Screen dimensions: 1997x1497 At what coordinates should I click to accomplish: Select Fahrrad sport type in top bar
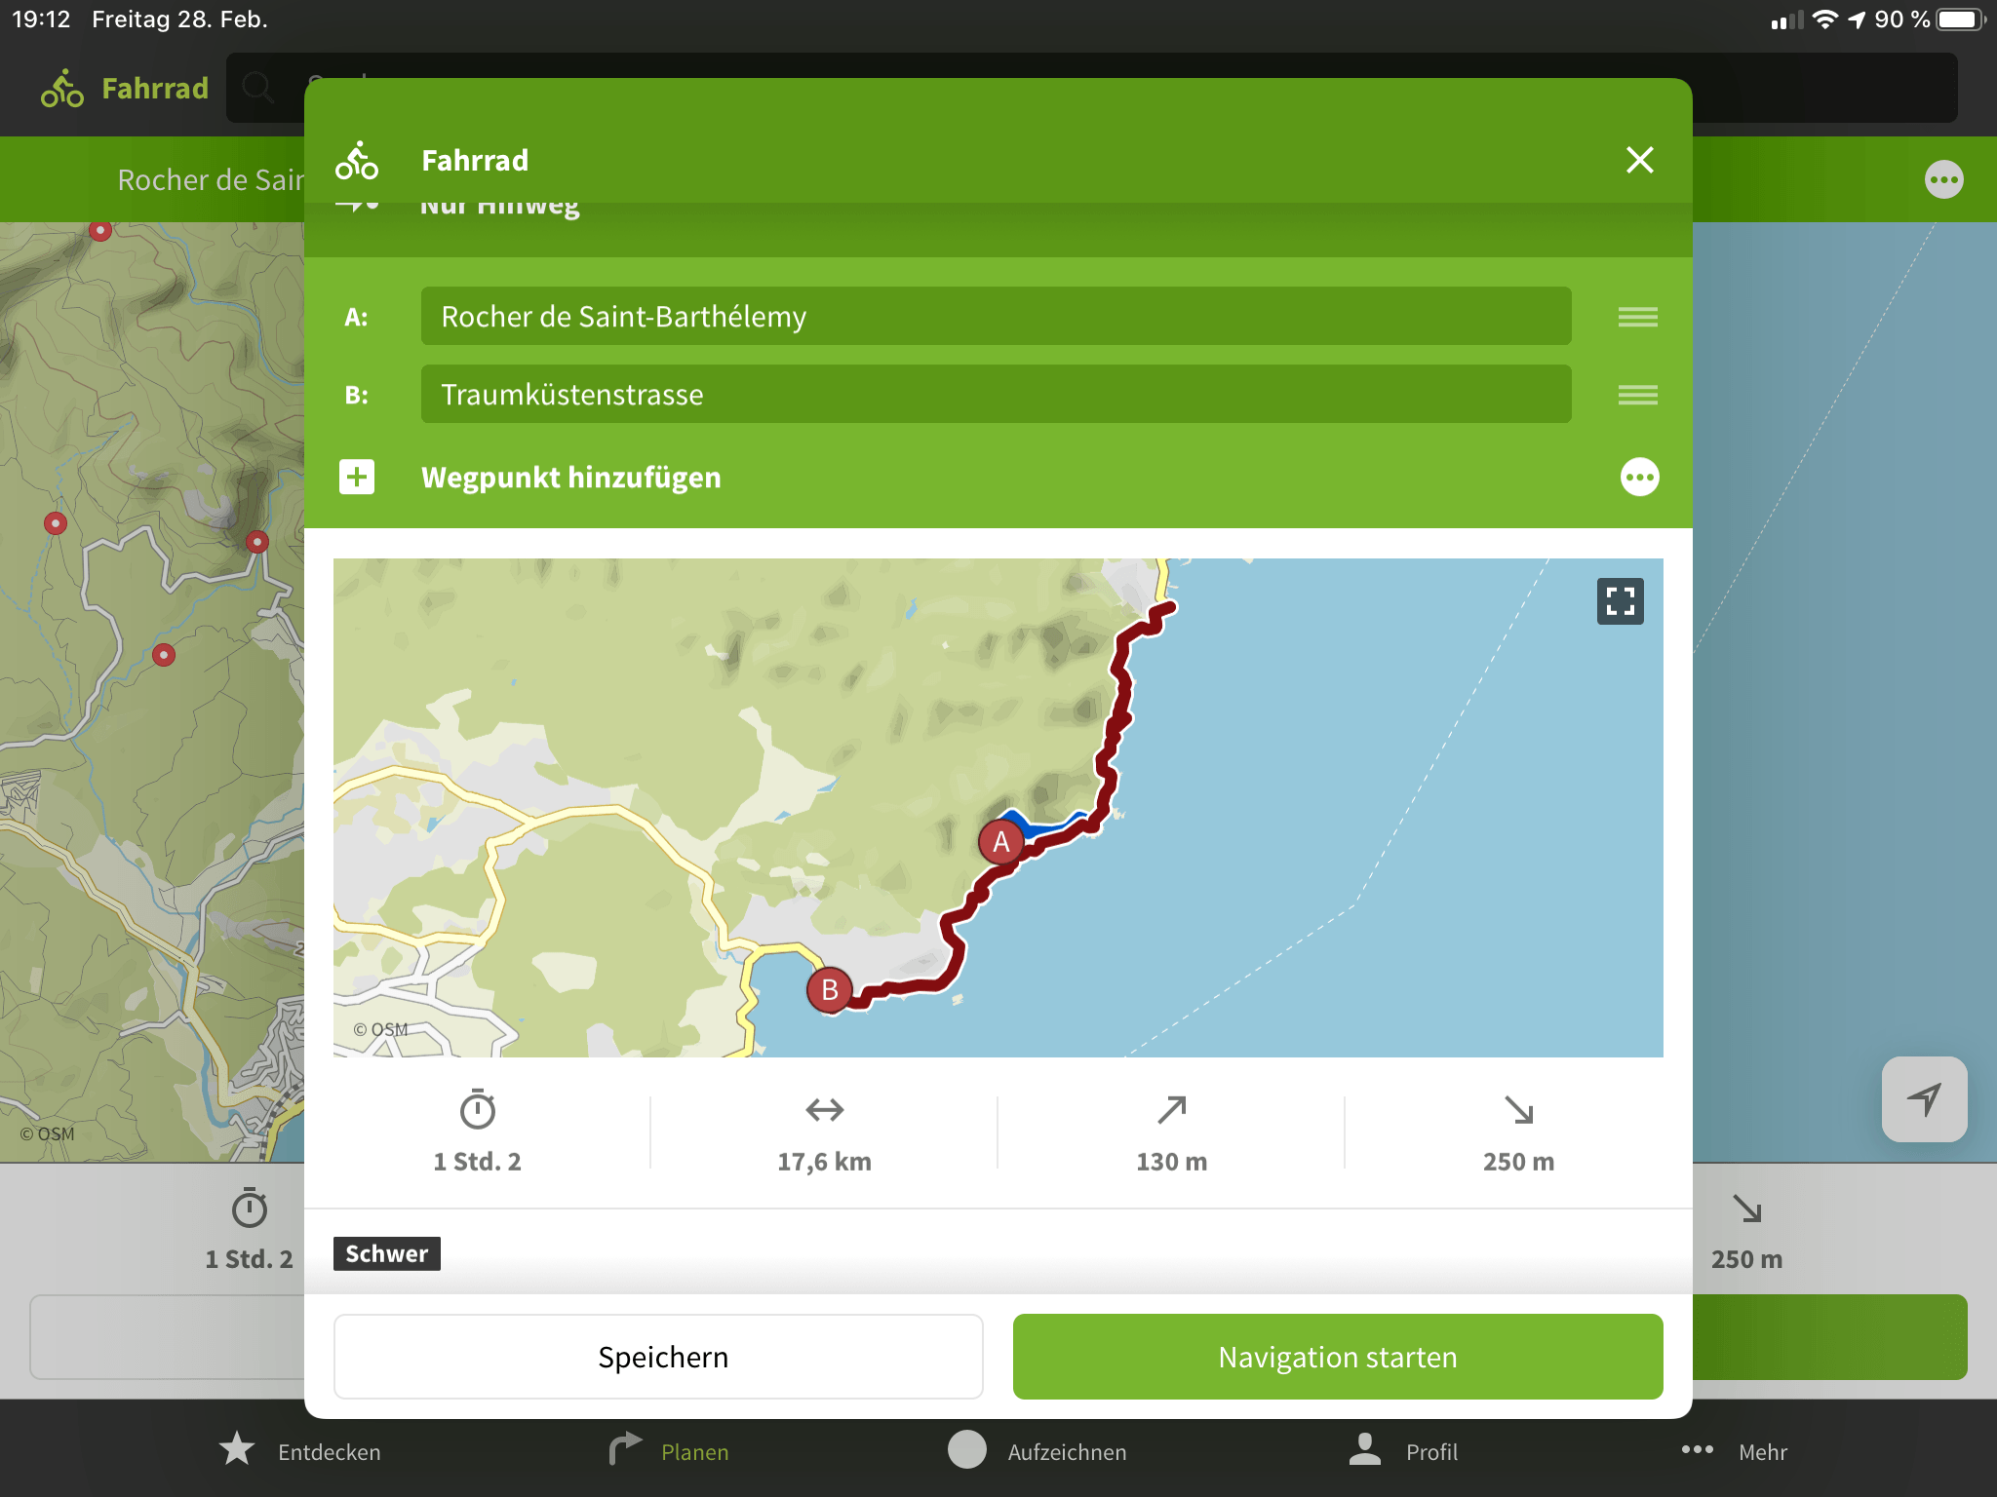tap(125, 89)
